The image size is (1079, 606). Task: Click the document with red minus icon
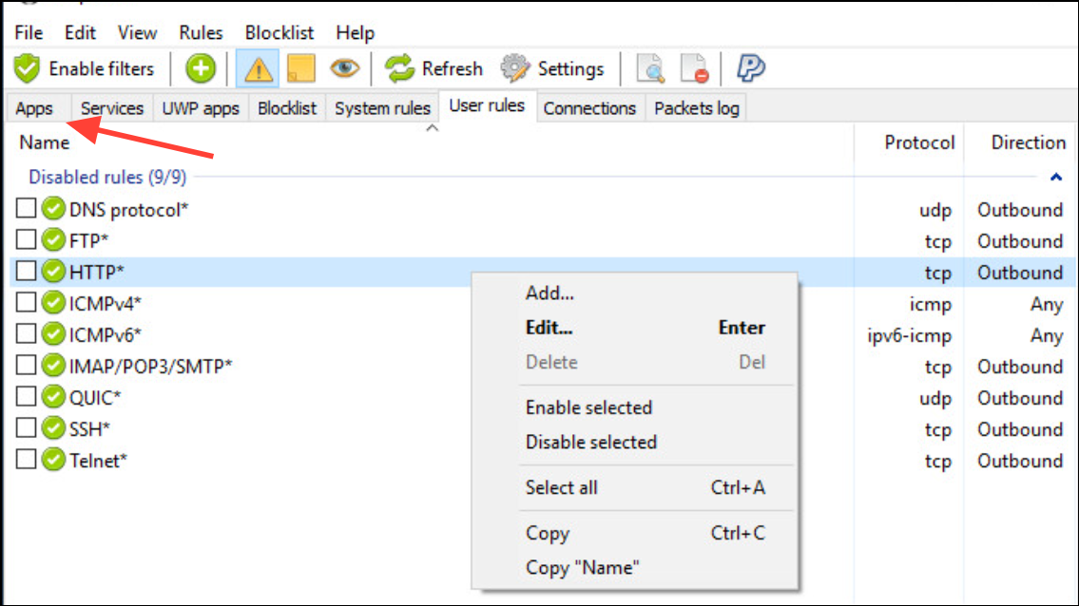point(694,68)
